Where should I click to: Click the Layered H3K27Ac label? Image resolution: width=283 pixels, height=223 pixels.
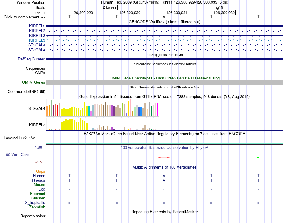pyautogui.click(x=19, y=138)
